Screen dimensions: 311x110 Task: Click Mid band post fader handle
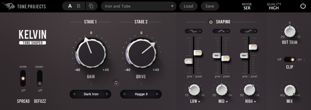click(x=225, y=58)
